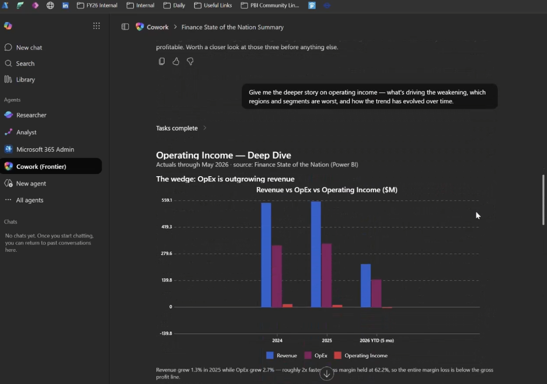The width and height of the screenshot is (547, 384).
Task: Click the last blue bookmark icon
Action: (x=327, y=5)
